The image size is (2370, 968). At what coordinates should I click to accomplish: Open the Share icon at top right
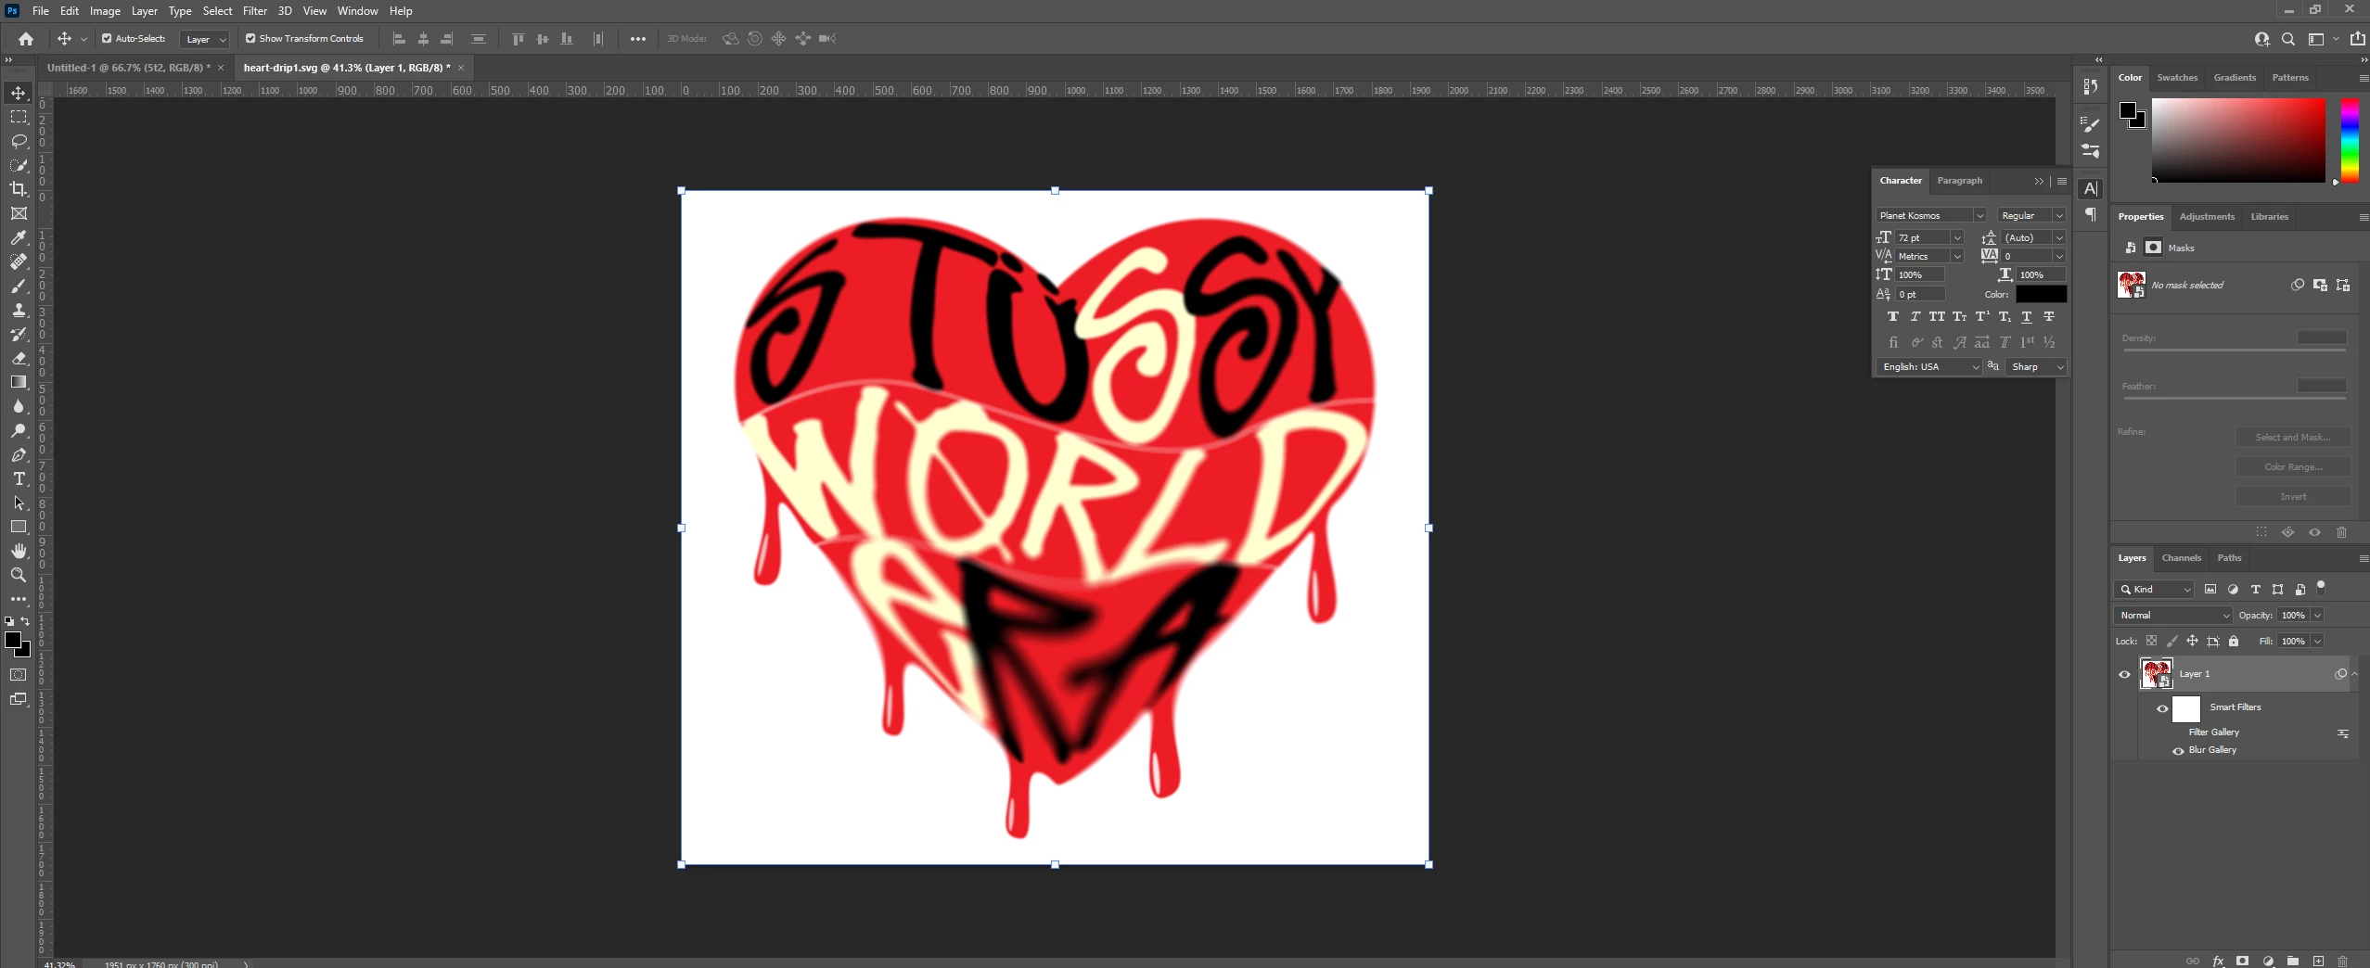pyautogui.click(x=2357, y=39)
